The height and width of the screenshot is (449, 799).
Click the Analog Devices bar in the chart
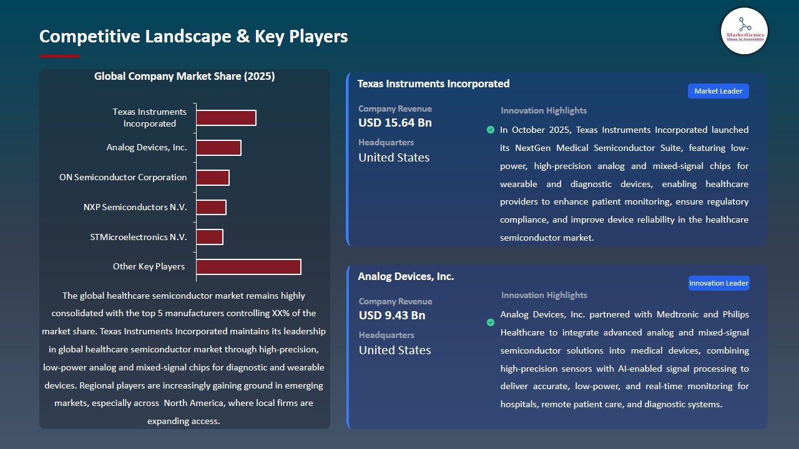point(218,147)
